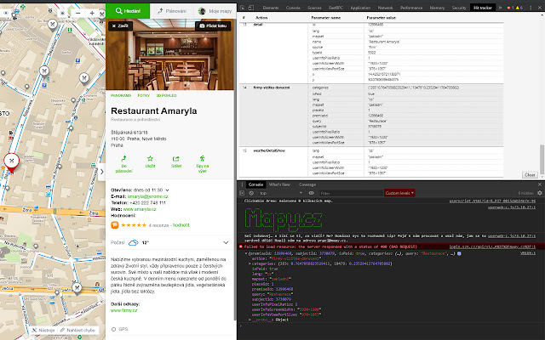The image size is (545, 340).
Task: Expand the opening hours dropdown
Action: [168, 190]
